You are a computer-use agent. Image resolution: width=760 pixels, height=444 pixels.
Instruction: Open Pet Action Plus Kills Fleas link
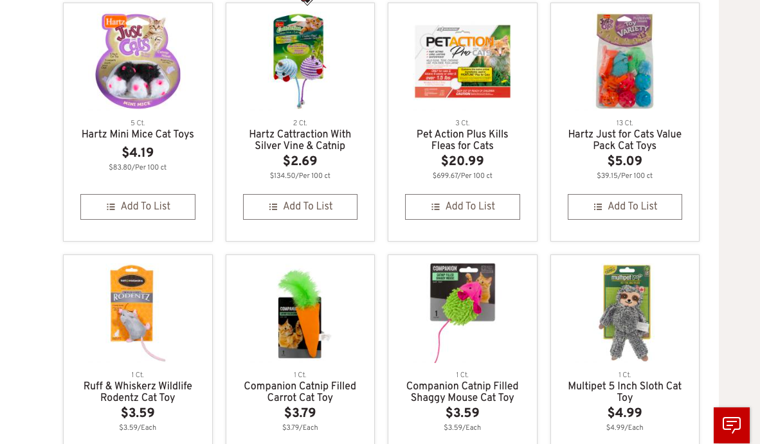[462, 140]
